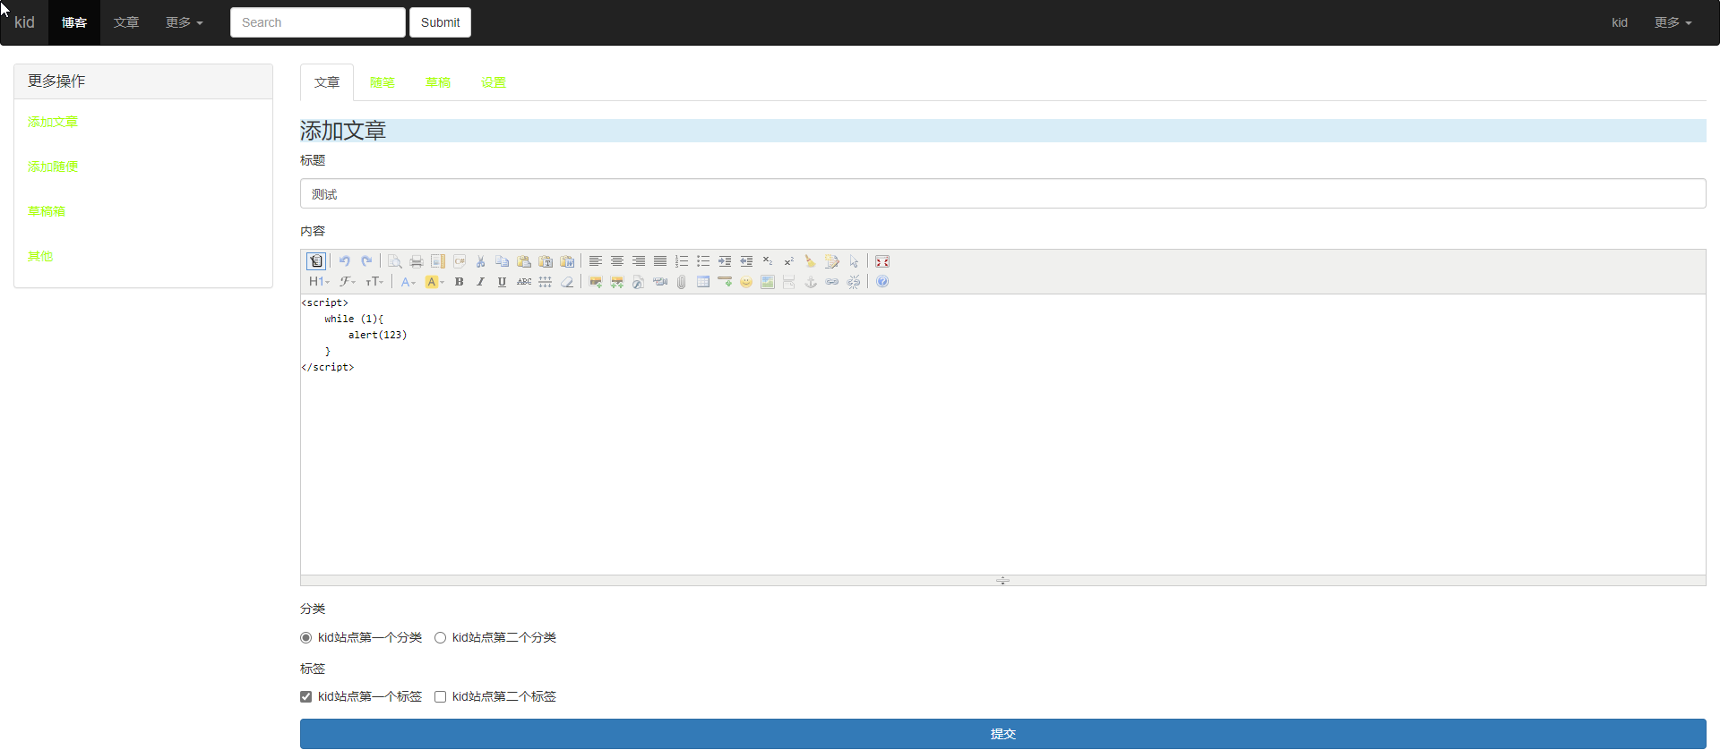Justify text fully
1720x750 pixels.
[x=660, y=261]
